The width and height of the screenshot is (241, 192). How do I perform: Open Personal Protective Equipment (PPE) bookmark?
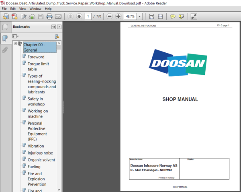coord(37,131)
